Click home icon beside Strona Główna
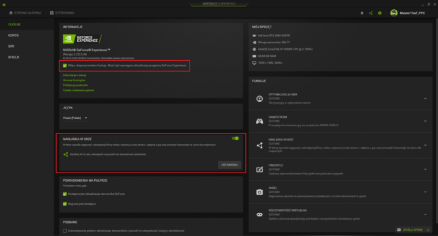This screenshot has height=236, width=438. [11, 13]
